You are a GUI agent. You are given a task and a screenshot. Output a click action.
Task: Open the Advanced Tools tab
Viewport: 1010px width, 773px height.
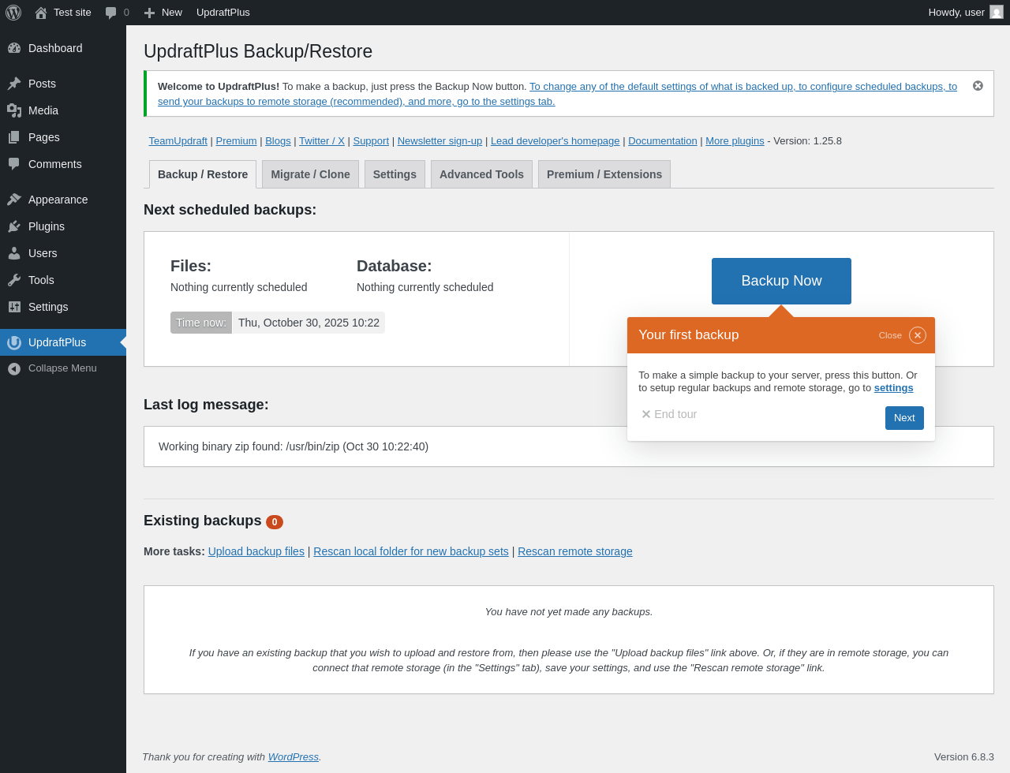[x=481, y=174]
